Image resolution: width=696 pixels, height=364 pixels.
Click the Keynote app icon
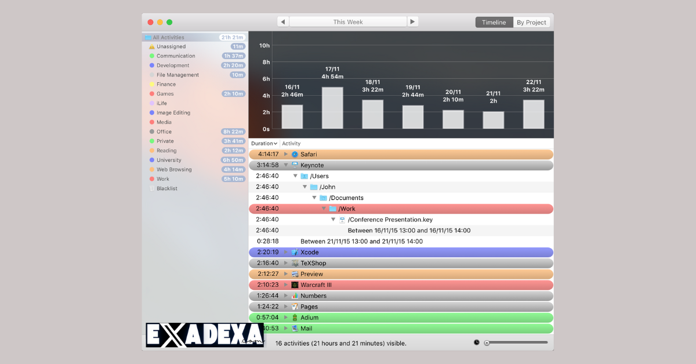(x=295, y=165)
